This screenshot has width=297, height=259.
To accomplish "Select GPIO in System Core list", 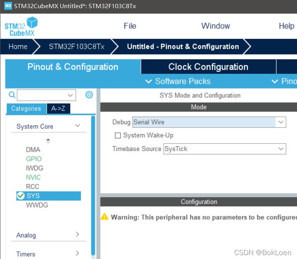I will pyautogui.click(x=34, y=159).
